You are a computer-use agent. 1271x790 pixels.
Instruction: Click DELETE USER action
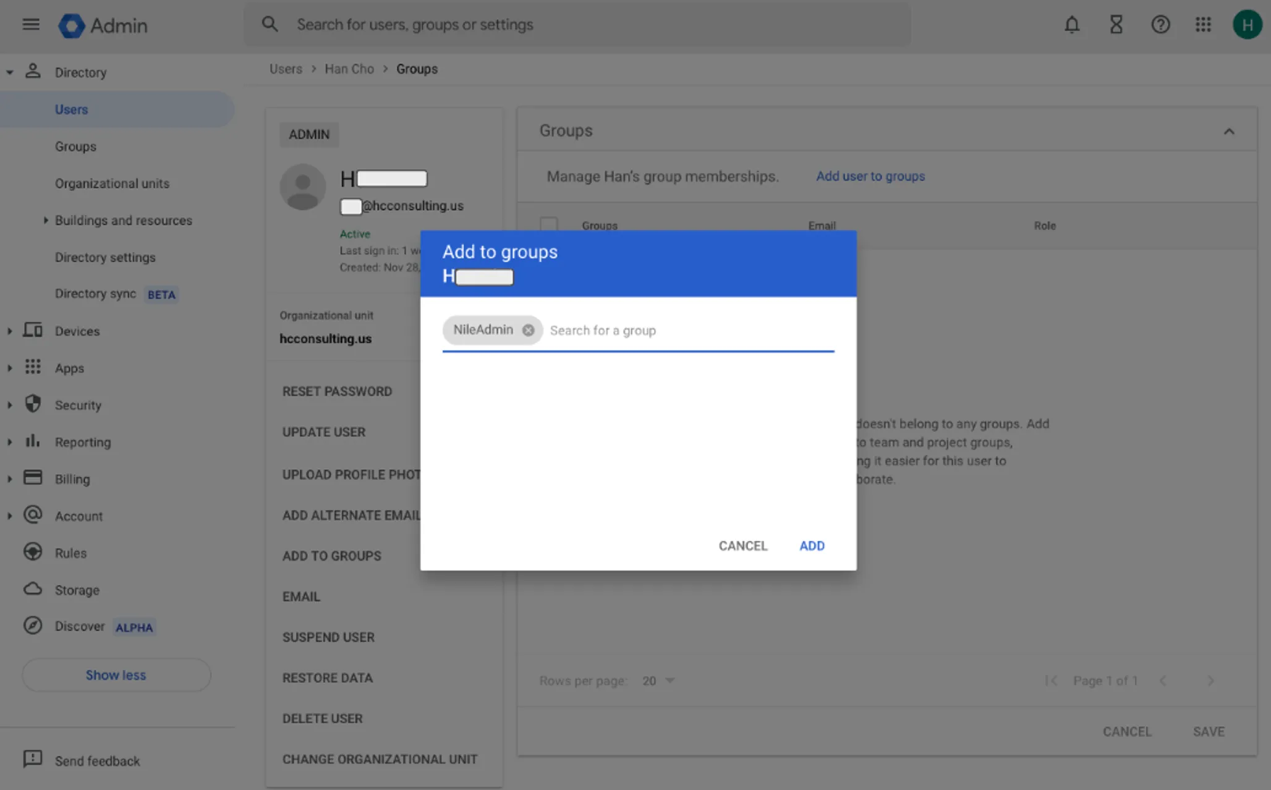point(322,718)
